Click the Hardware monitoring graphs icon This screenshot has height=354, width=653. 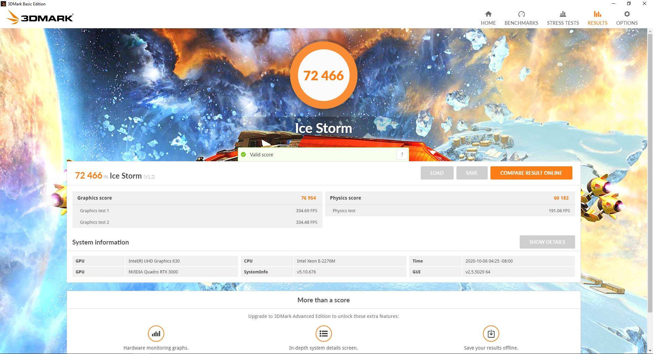point(156,334)
